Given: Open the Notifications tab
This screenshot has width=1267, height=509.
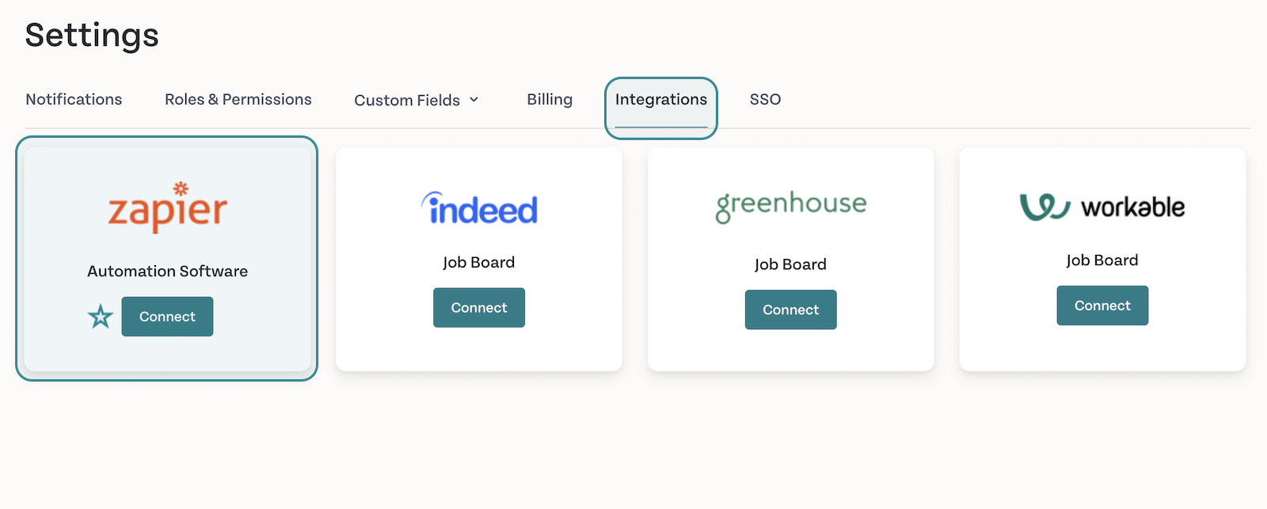Looking at the screenshot, I should coord(74,99).
